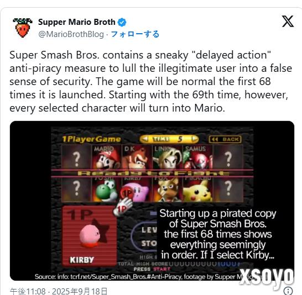Viewport: 302px width, 295px height.
Task: Open the info icon at bottom right
Action: [288, 291]
